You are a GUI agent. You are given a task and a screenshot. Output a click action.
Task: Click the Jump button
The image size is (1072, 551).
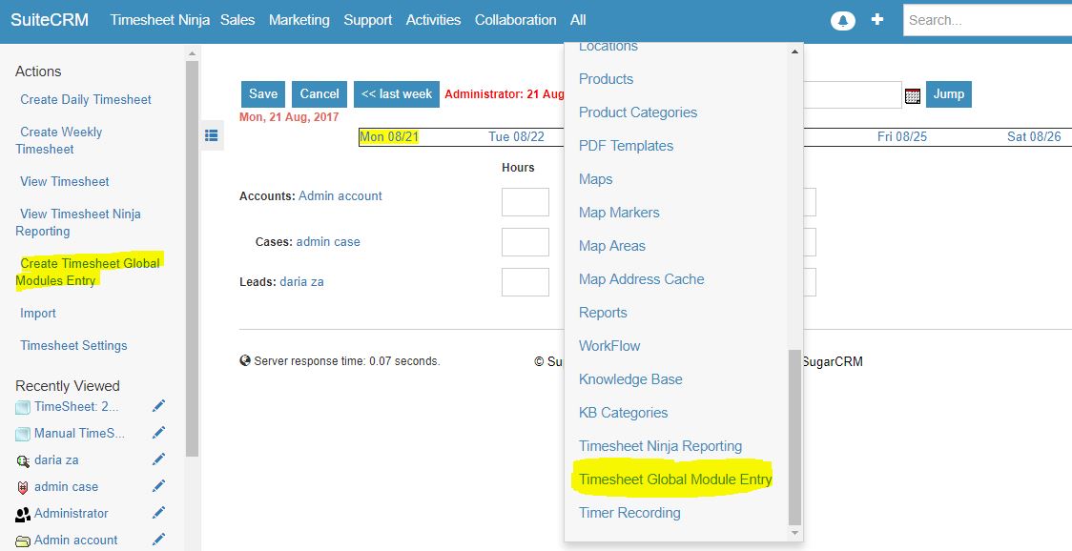pos(949,94)
